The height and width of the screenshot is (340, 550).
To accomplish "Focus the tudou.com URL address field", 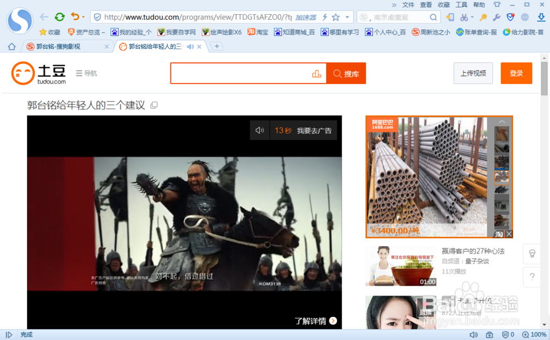I will click(197, 17).
